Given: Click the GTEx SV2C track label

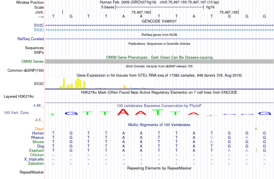Looking at the screenshot, I should click(x=39, y=84).
